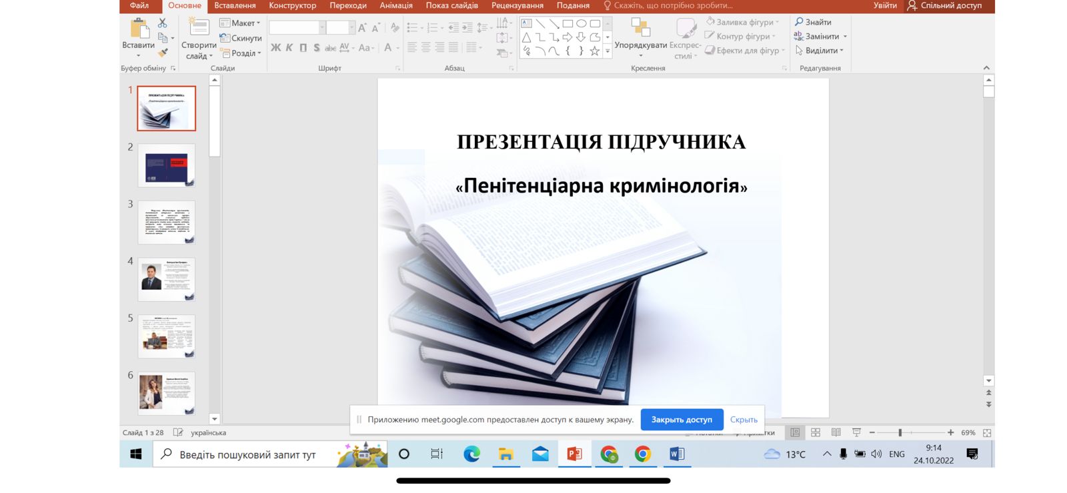Align text right

[439, 47]
